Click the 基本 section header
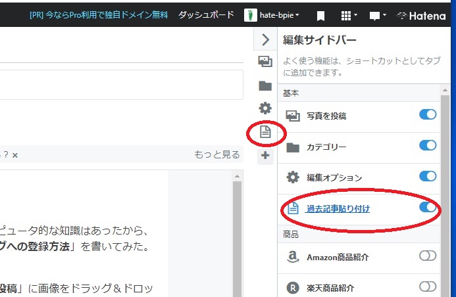 (x=359, y=93)
